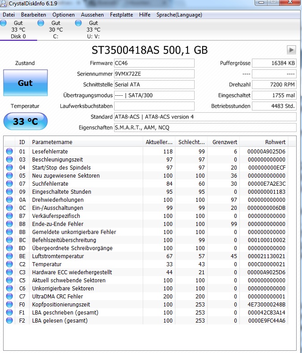Viewport: 302px width, 353px height.
Task: Open the Festplatte menu
Action: pos(121,15)
